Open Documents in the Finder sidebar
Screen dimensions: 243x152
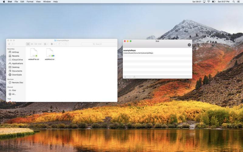click(17, 71)
